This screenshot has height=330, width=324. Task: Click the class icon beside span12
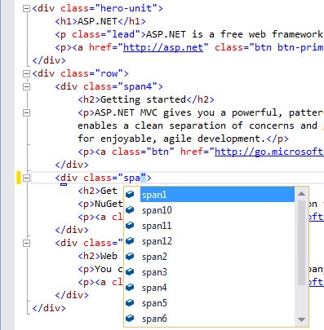pyautogui.click(x=131, y=240)
